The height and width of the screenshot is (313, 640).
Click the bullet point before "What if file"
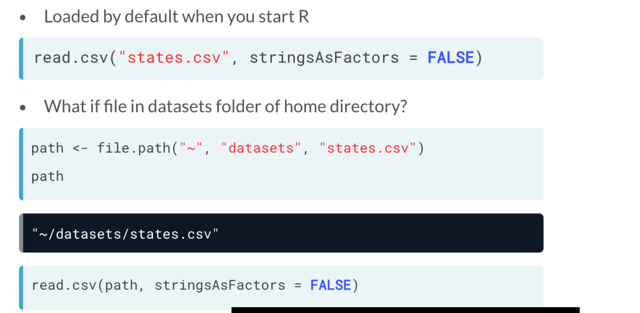point(22,108)
